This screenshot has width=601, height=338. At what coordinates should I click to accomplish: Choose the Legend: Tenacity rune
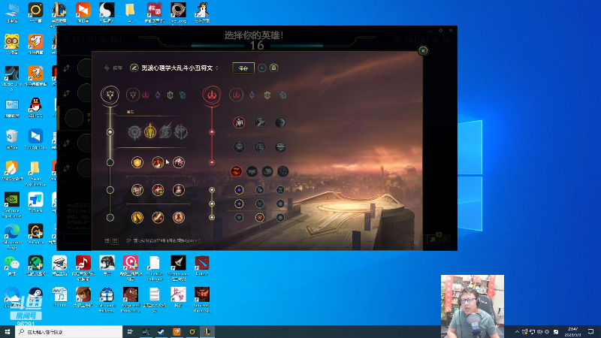coord(158,190)
